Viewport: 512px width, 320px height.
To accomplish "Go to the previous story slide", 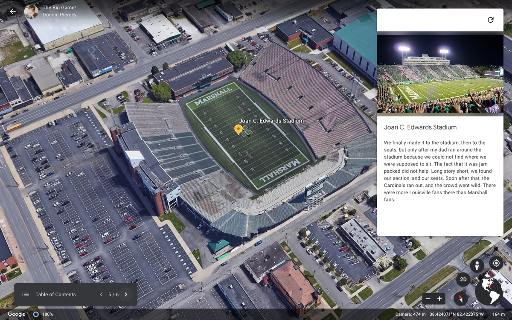I will pyautogui.click(x=101, y=294).
